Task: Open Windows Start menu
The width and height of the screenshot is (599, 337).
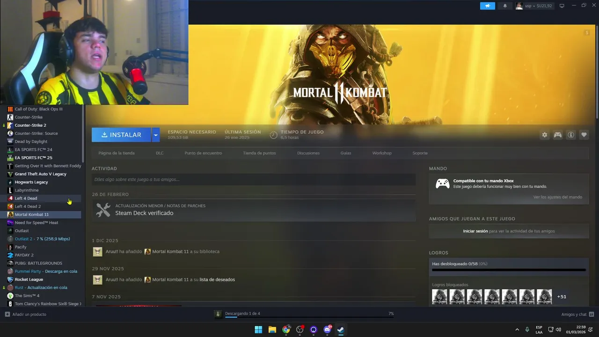Action: (x=258, y=330)
